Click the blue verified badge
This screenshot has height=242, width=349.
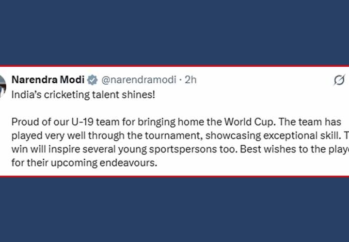coord(93,79)
